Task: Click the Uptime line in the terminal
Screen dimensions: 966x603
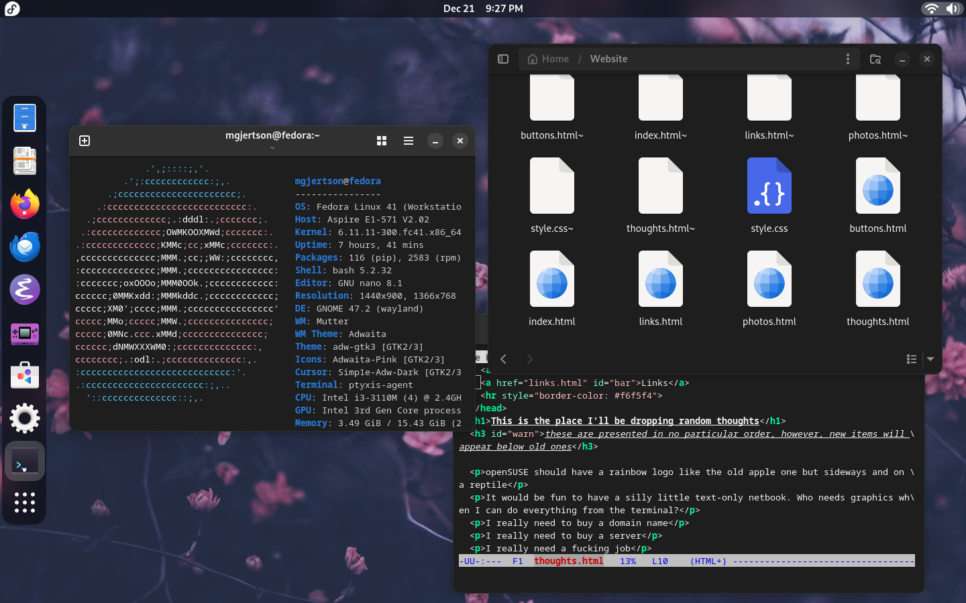Action: pyautogui.click(x=360, y=245)
